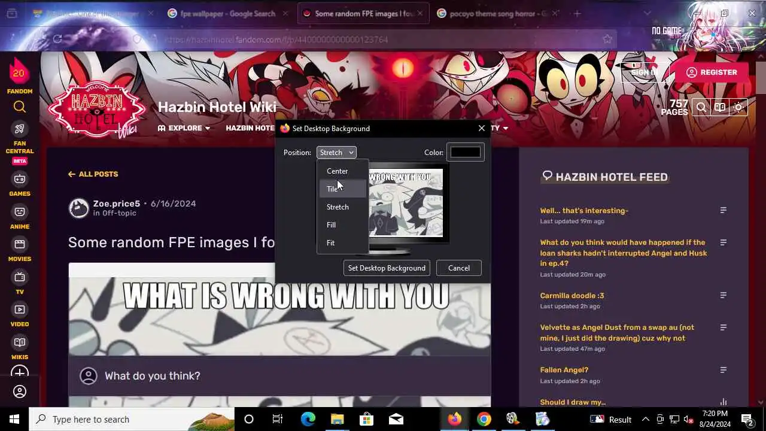The image size is (766, 431).
Task: Click the wiki header search icon
Action: 701,108
